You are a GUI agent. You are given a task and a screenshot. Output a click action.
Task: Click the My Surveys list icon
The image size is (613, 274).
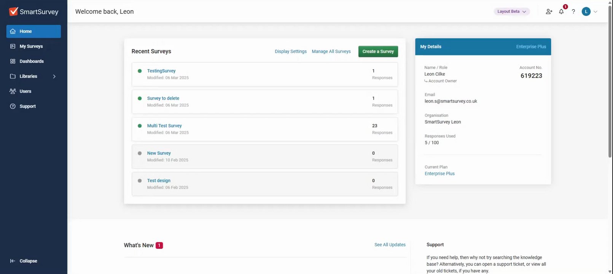coord(13,46)
